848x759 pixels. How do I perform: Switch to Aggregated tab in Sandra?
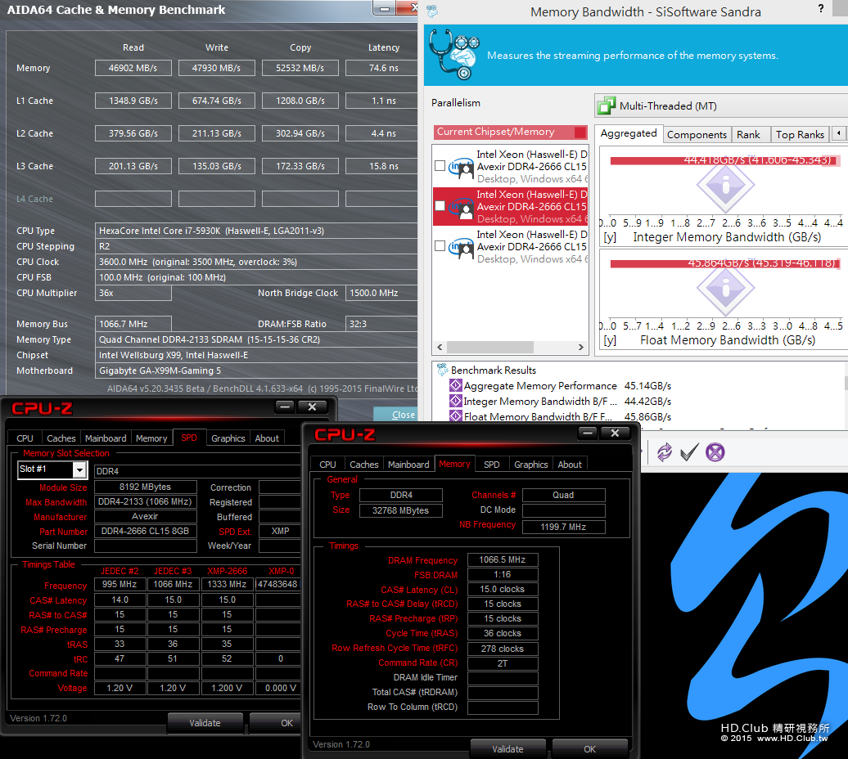coord(629,133)
